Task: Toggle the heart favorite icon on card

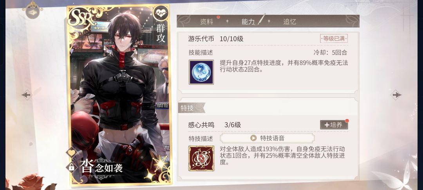Action: pos(72,153)
